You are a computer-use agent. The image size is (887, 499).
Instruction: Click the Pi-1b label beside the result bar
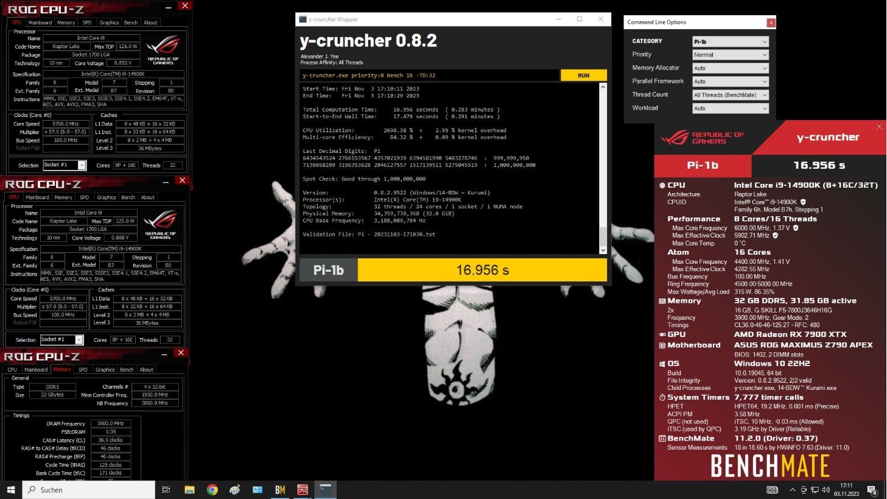click(x=329, y=270)
